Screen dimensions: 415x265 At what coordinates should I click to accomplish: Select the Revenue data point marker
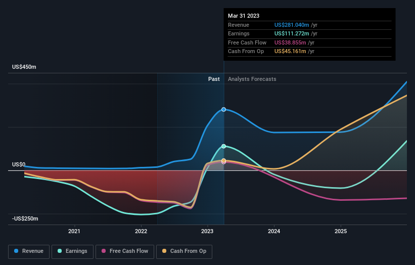(x=223, y=109)
